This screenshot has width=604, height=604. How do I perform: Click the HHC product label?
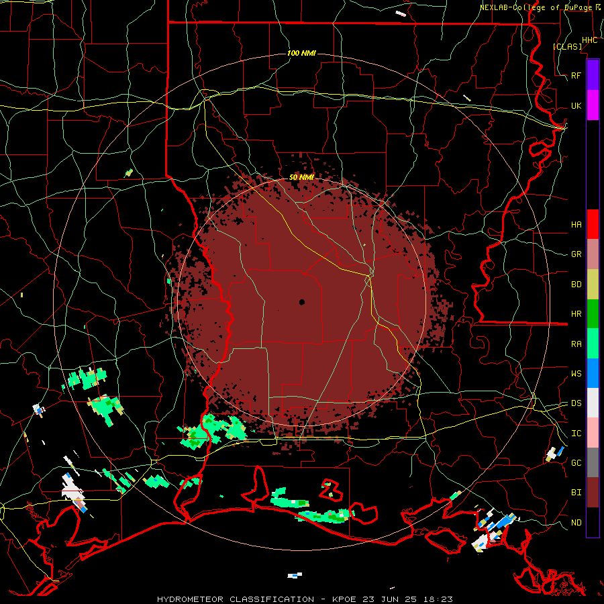(589, 40)
